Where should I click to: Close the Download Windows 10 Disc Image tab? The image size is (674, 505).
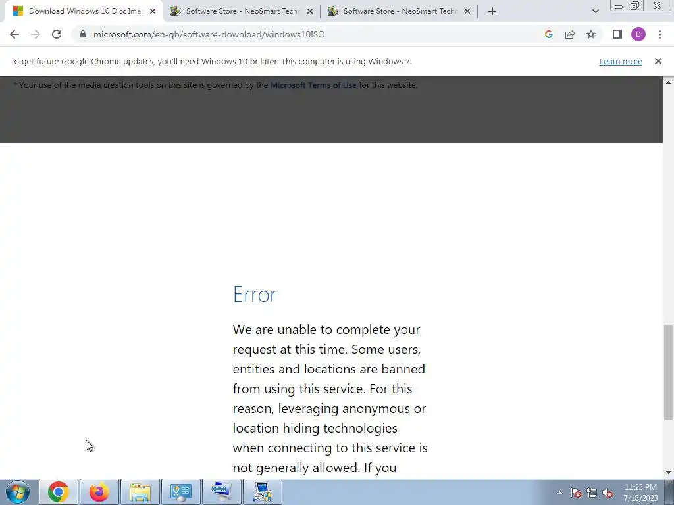pos(153,11)
